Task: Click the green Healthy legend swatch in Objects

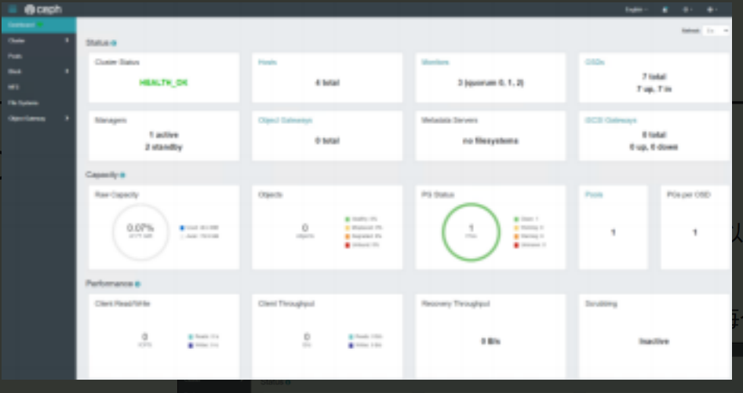Action: (x=348, y=219)
